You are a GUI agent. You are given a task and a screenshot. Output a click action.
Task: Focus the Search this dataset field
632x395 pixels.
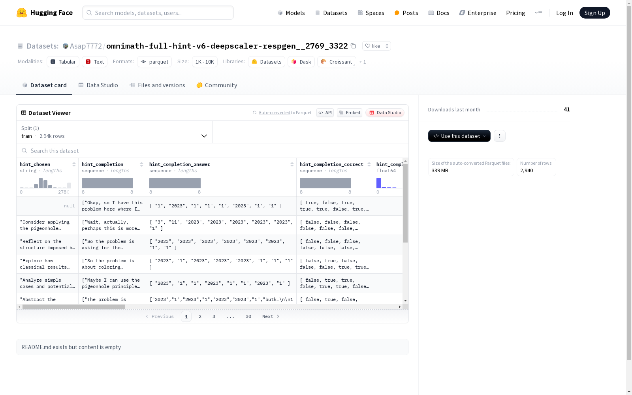213,150
